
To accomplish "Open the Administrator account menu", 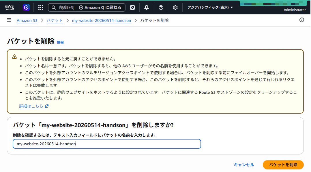I will (295, 10).
